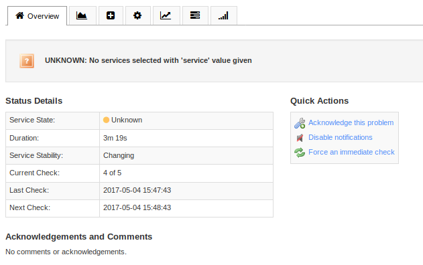Click Force an immediate check link
Screen dimensions: 423x265
click(351, 152)
